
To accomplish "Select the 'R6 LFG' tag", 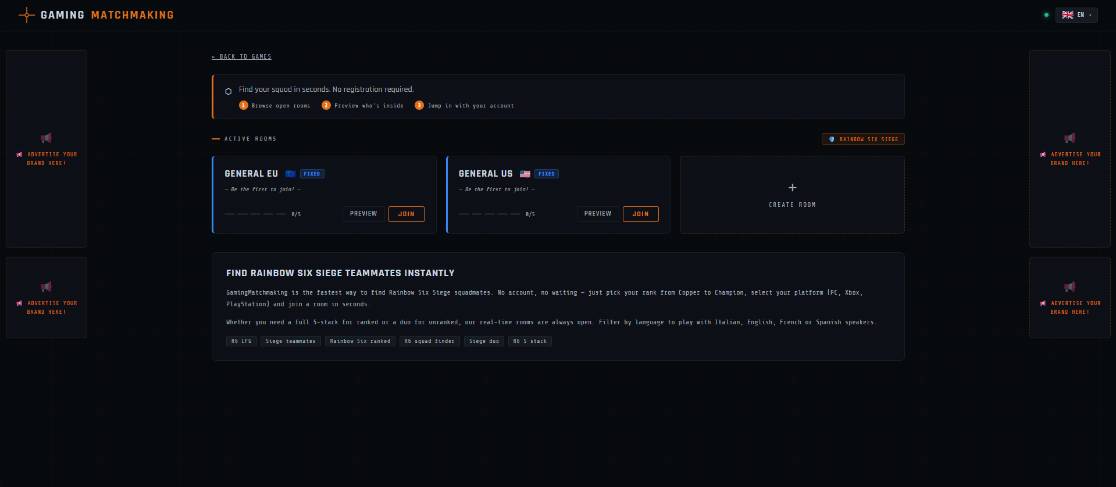I will click(x=241, y=341).
